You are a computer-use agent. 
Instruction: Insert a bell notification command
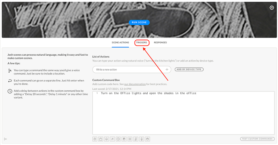coord(107,139)
